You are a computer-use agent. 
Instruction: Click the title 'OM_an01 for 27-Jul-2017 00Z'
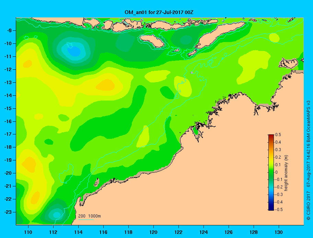coord(159,12)
